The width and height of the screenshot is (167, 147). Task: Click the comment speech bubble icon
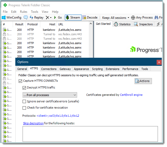26,17
